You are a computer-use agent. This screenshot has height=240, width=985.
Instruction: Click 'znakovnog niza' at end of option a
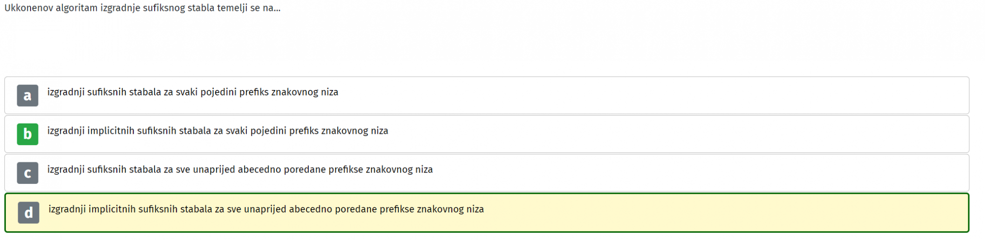304,92
